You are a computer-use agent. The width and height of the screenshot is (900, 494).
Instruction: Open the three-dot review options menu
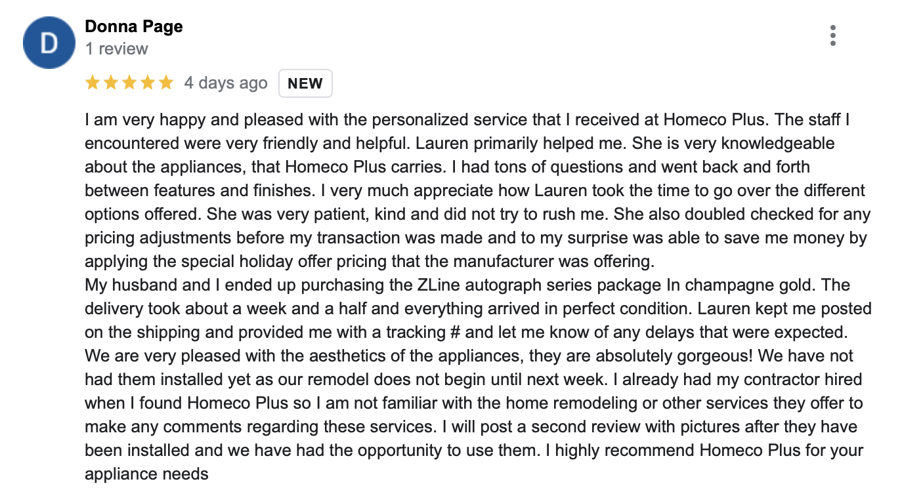point(832,35)
